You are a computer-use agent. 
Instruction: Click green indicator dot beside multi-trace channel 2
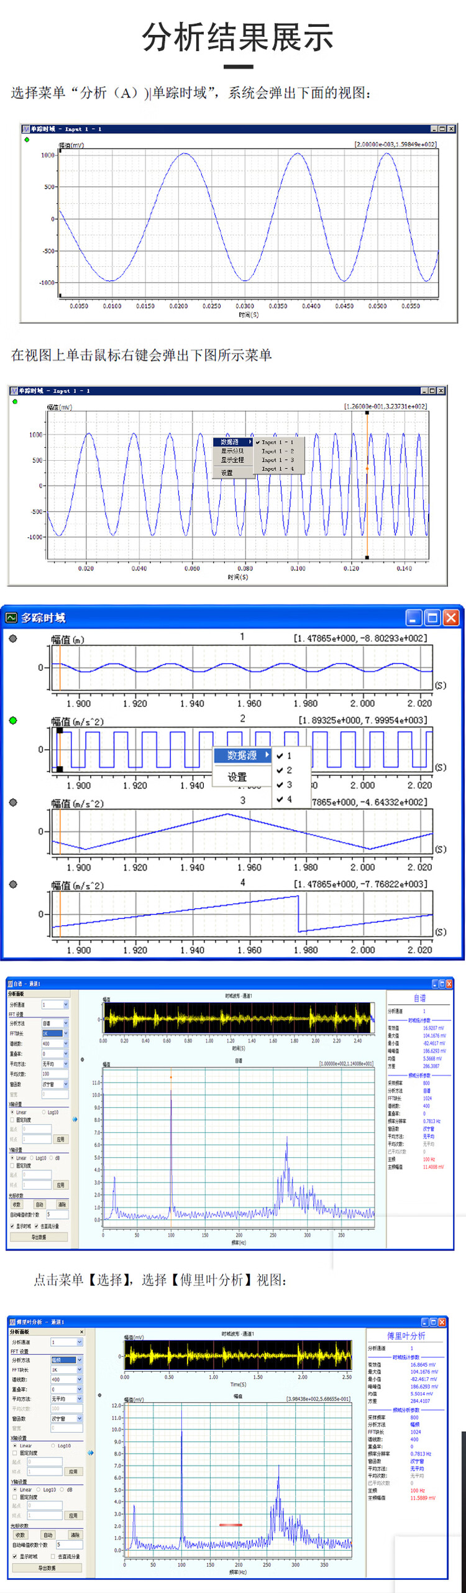click(13, 720)
